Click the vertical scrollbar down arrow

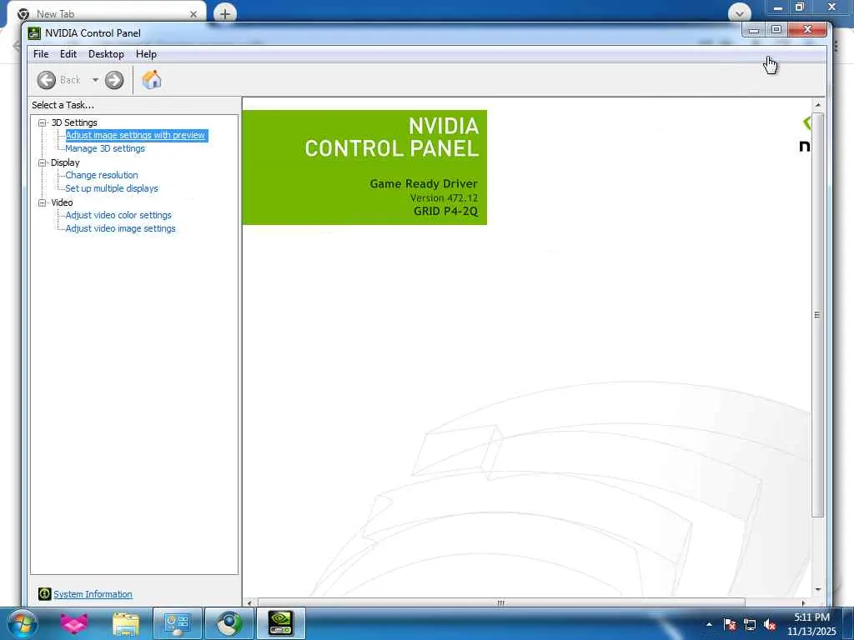[x=817, y=589]
